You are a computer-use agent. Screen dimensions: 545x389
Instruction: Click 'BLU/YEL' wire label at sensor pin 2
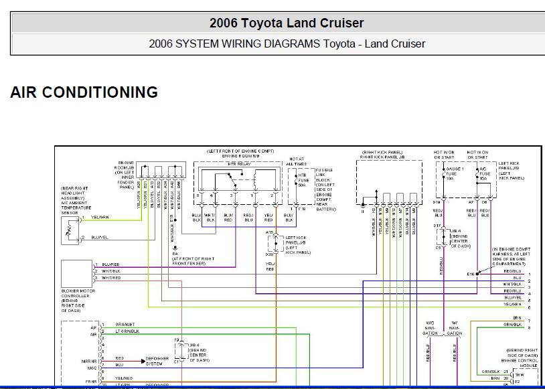click(x=99, y=238)
